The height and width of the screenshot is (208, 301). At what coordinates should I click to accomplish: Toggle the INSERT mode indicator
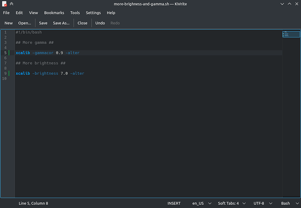click(x=174, y=203)
